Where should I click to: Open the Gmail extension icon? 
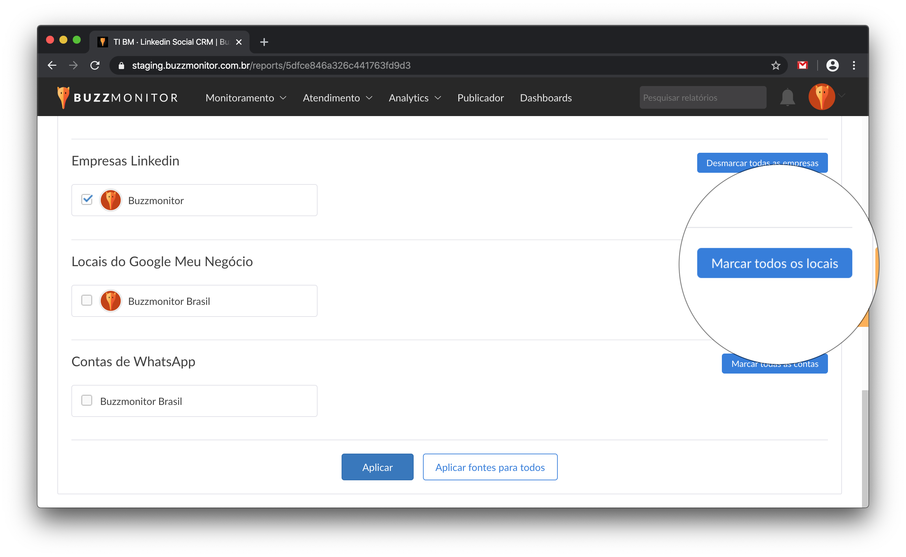pyautogui.click(x=802, y=66)
